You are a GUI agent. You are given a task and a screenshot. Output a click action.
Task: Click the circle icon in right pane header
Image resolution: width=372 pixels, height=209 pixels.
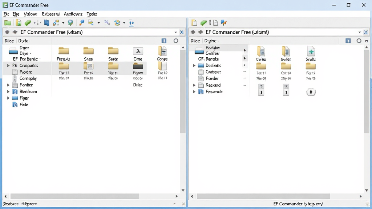359,41
